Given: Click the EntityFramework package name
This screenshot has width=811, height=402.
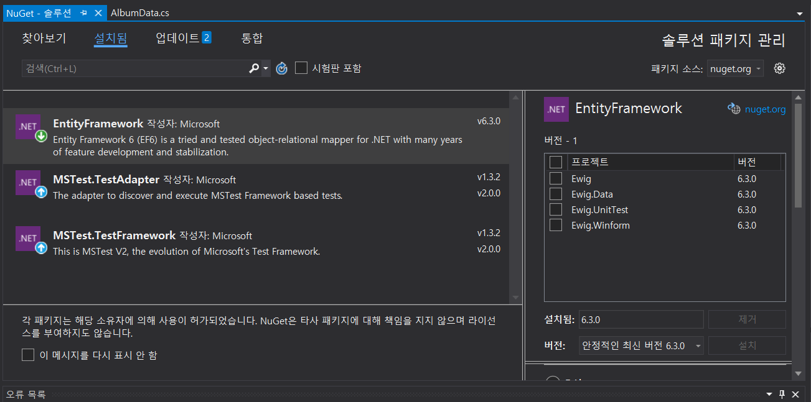Looking at the screenshot, I should 98,124.
